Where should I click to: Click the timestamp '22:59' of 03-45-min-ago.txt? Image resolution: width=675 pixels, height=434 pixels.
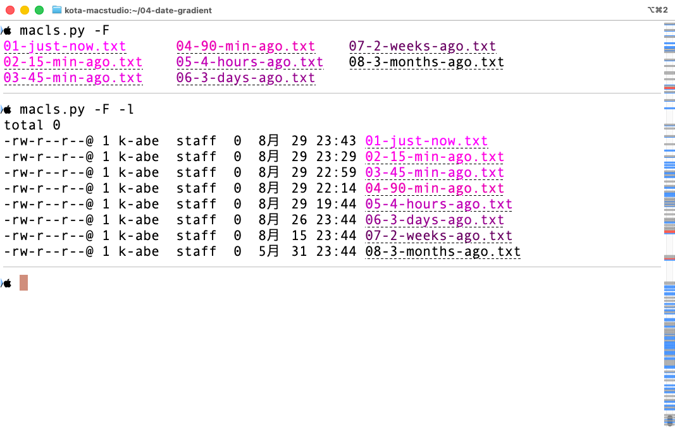(x=336, y=172)
